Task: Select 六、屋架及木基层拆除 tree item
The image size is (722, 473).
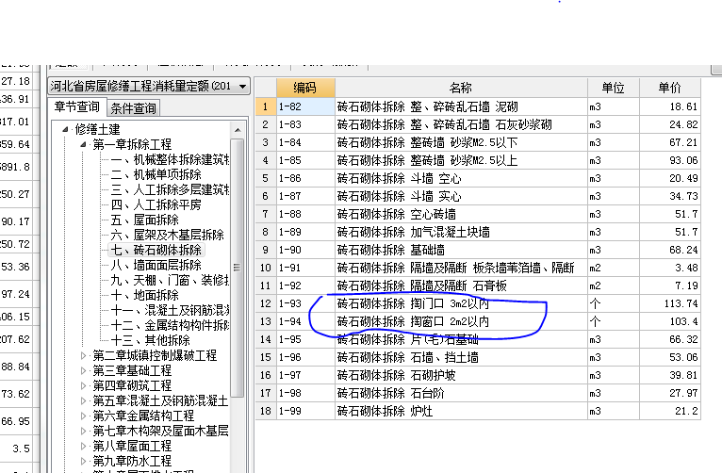Action: pos(167,236)
